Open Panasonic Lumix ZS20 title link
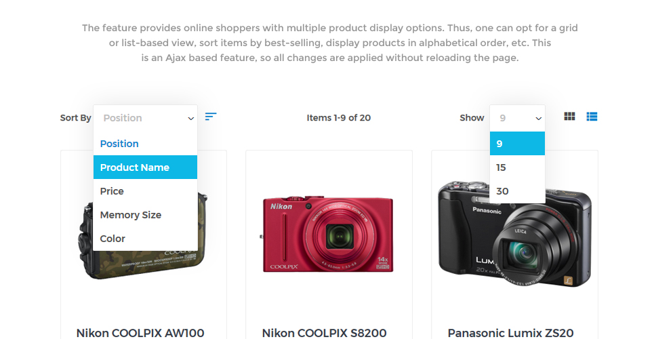 [510, 333]
